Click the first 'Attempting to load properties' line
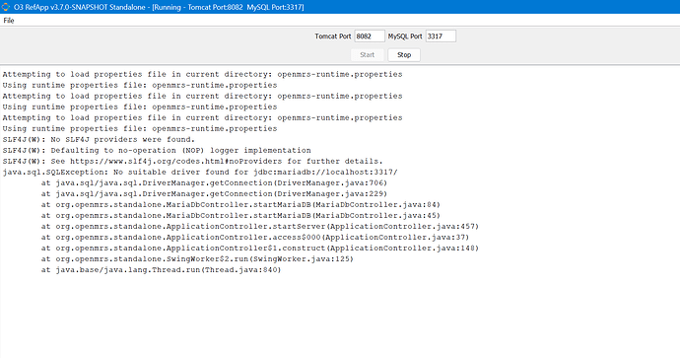The height and width of the screenshot is (358, 680). tap(203, 74)
